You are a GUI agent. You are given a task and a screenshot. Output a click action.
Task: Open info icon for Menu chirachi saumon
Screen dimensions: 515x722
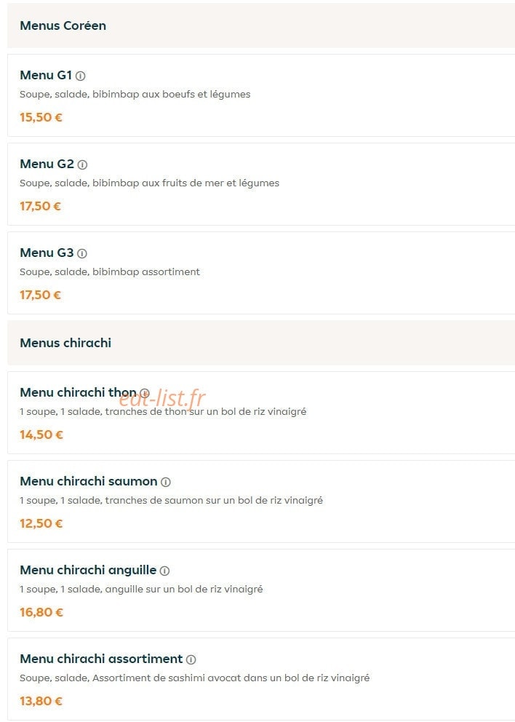click(x=166, y=482)
